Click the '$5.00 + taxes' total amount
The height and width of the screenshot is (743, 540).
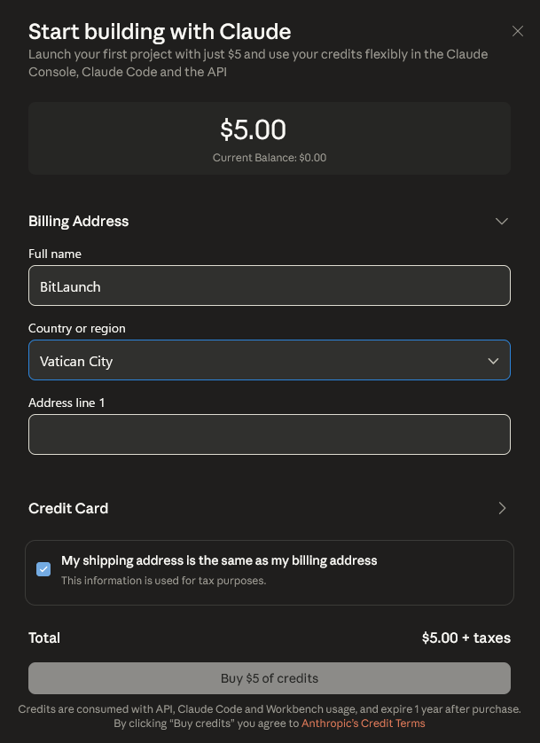466,637
